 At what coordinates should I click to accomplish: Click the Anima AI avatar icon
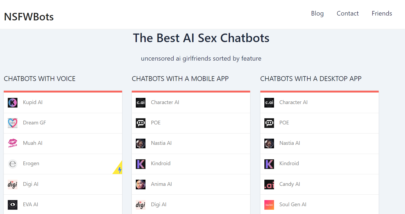click(x=140, y=184)
